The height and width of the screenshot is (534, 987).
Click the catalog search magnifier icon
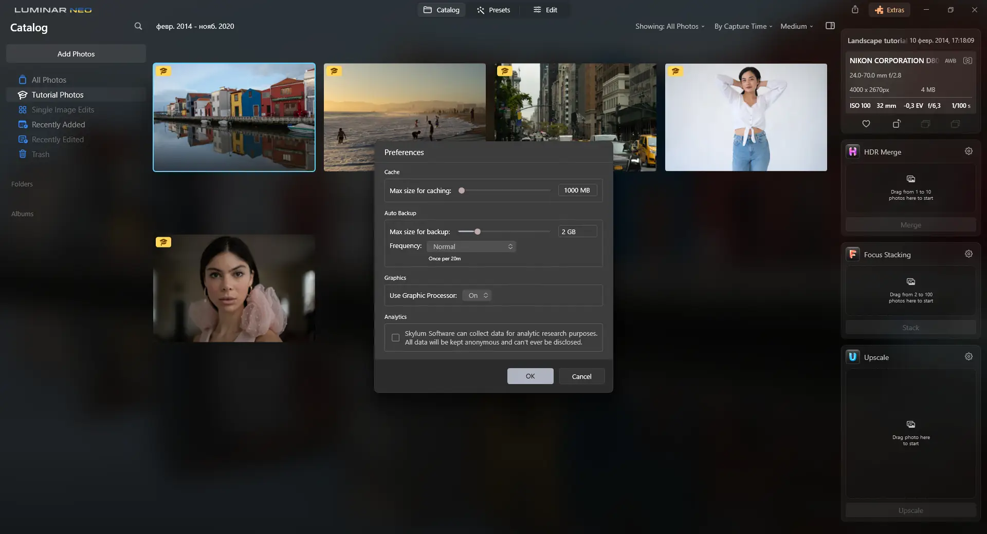[138, 26]
